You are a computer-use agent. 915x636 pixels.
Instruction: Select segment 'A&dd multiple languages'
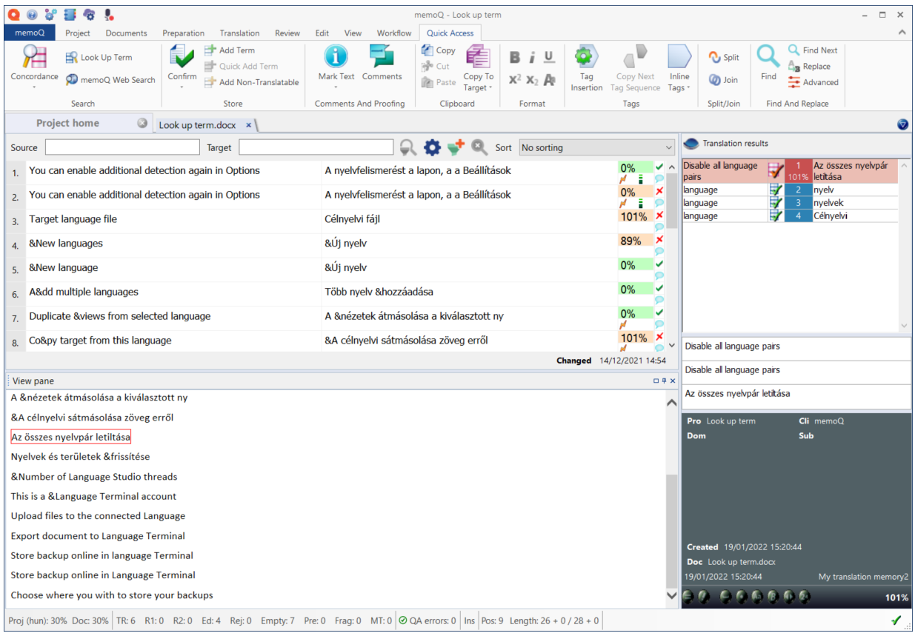(x=84, y=292)
